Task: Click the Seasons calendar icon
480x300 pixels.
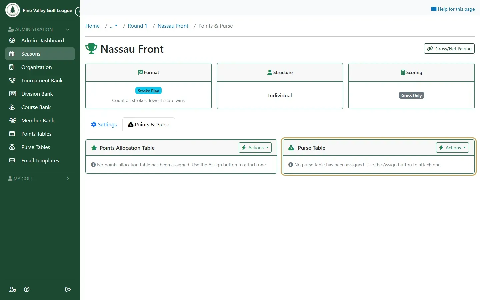Action: [12, 54]
